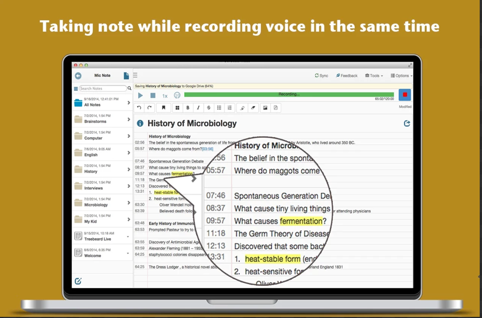
Task: Click the PDF document icon in the toolbar
Action: [x=276, y=108]
